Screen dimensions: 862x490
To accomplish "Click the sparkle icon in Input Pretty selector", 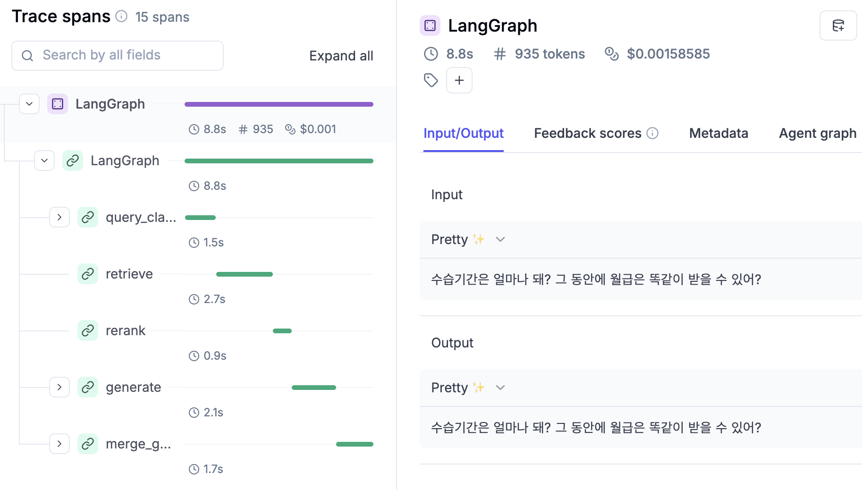I will (x=479, y=239).
